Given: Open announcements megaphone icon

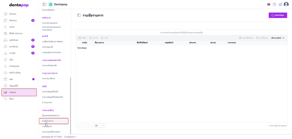Looking at the screenshot, I should click(280, 4).
